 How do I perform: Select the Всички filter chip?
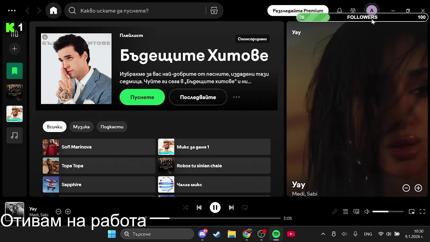(x=54, y=127)
